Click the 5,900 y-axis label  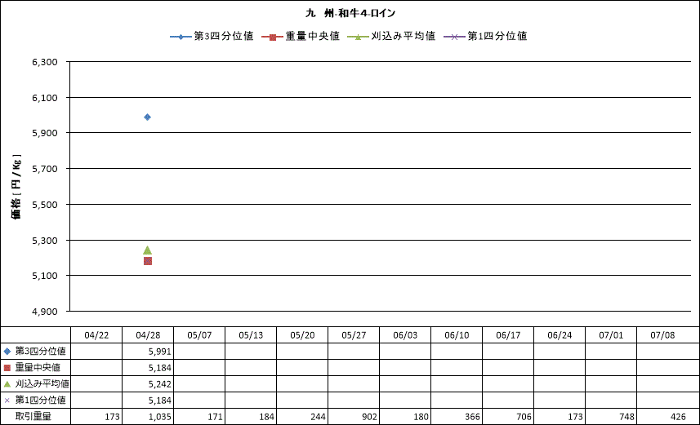[45, 133]
